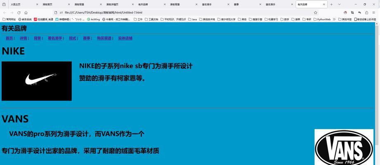Follow the 著名滑手 navigation link
This screenshot has width=380, height=165.
tap(55, 38)
